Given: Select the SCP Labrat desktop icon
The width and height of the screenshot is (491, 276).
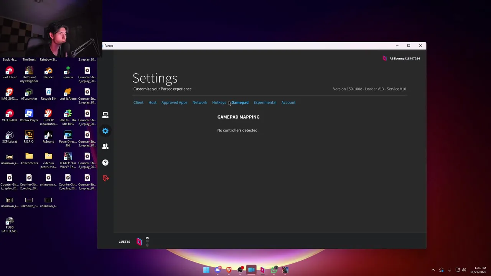Looking at the screenshot, I should [x=10, y=137].
